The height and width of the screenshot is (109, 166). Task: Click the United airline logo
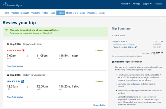(x=15, y=81)
